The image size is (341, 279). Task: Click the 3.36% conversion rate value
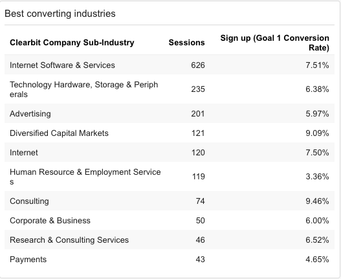pyautogui.click(x=317, y=177)
